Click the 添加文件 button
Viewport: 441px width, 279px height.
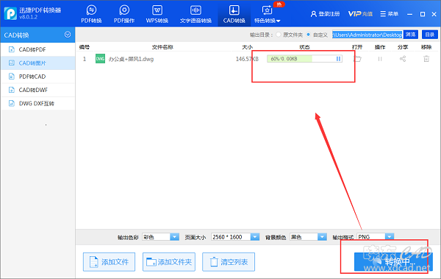coord(109,262)
